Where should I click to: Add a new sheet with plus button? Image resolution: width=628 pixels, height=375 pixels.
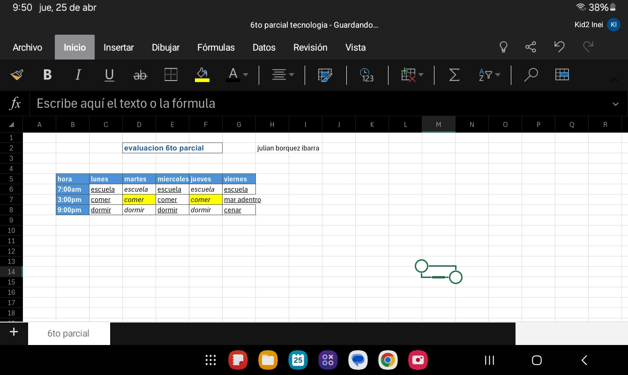[x=14, y=332]
